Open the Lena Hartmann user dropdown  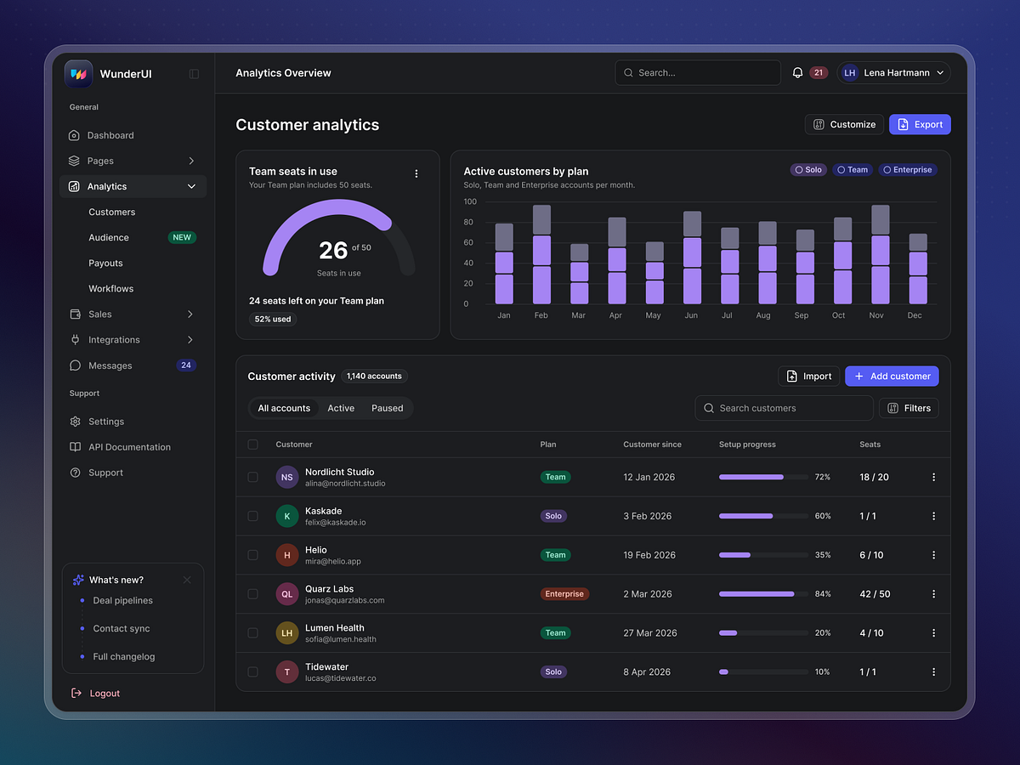893,73
